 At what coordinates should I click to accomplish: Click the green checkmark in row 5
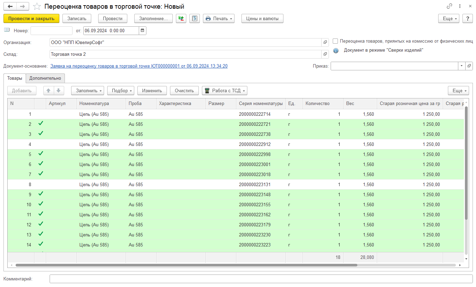pos(41,154)
